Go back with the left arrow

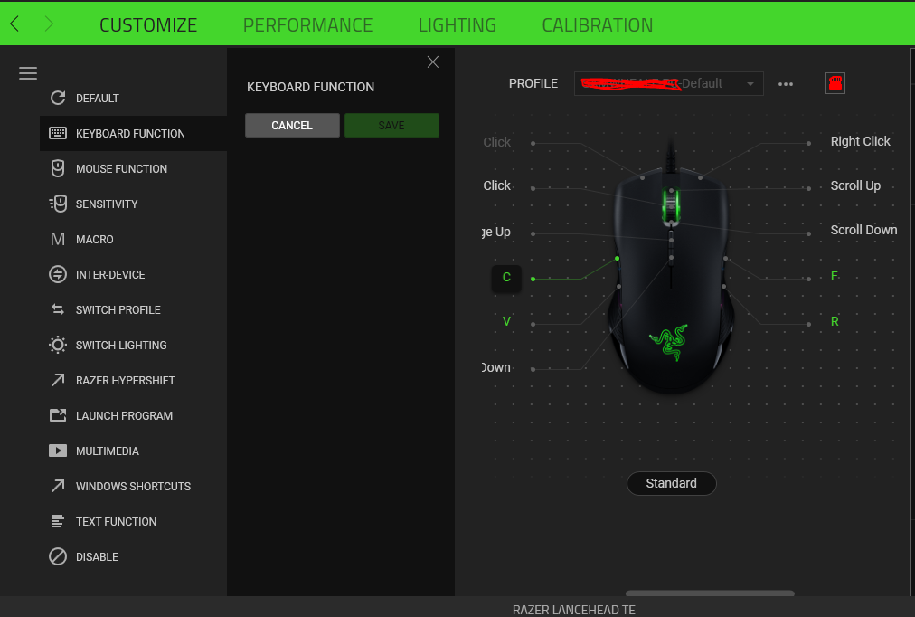coord(14,24)
